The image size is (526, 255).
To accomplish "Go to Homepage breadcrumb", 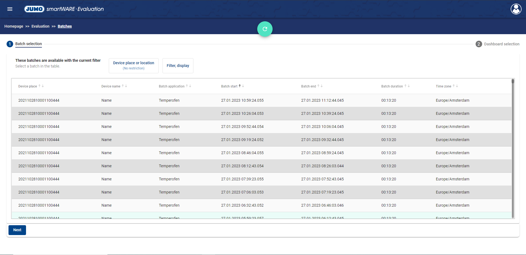I will (14, 26).
